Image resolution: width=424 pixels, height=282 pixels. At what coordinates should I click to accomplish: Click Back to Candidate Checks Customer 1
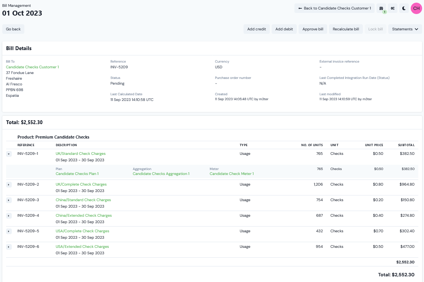(x=334, y=8)
